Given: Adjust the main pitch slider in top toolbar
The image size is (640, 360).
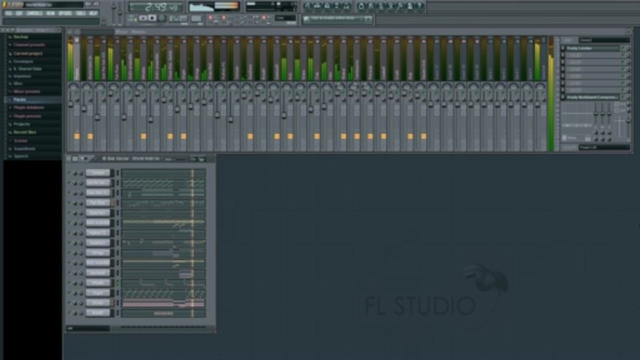Looking at the screenshot, I should [120, 13].
